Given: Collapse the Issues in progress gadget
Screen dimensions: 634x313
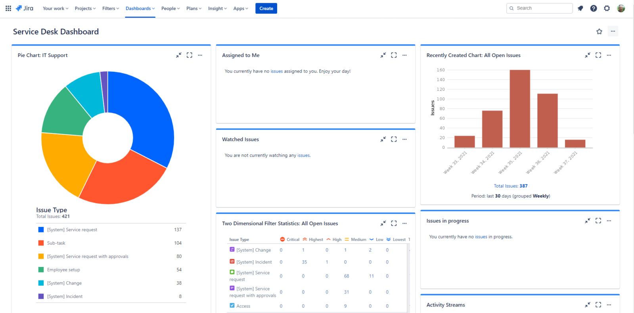Looking at the screenshot, I should tap(588, 221).
